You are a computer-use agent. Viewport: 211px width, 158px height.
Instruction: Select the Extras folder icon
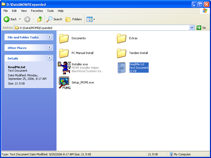click(121, 38)
